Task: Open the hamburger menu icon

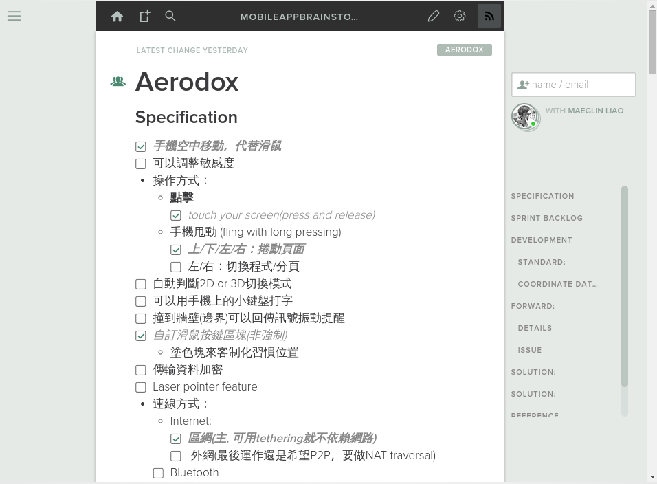Action: [14, 16]
